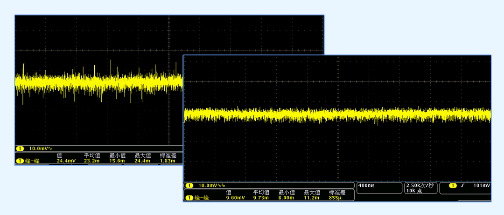
Task: Click the channel 1 scale badge on back scope
Action: (20, 148)
